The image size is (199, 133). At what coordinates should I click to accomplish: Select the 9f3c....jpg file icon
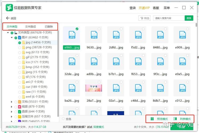pos(160,61)
